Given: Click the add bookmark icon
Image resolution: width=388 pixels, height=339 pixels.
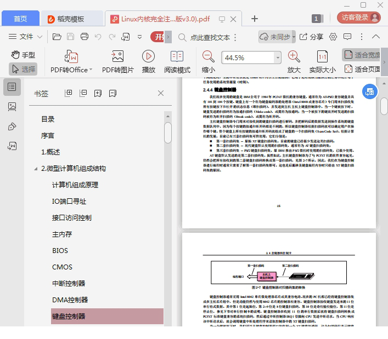Looking at the screenshot, I should [x=98, y=93].
